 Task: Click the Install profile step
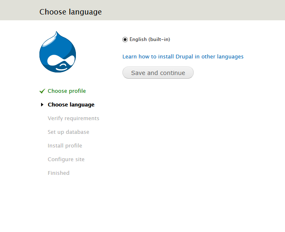[65, 145]
